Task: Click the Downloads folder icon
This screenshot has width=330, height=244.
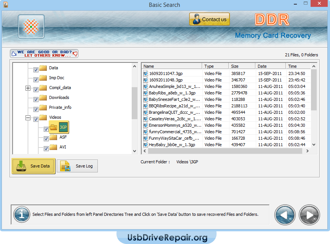Action: [x=43, y=98]
